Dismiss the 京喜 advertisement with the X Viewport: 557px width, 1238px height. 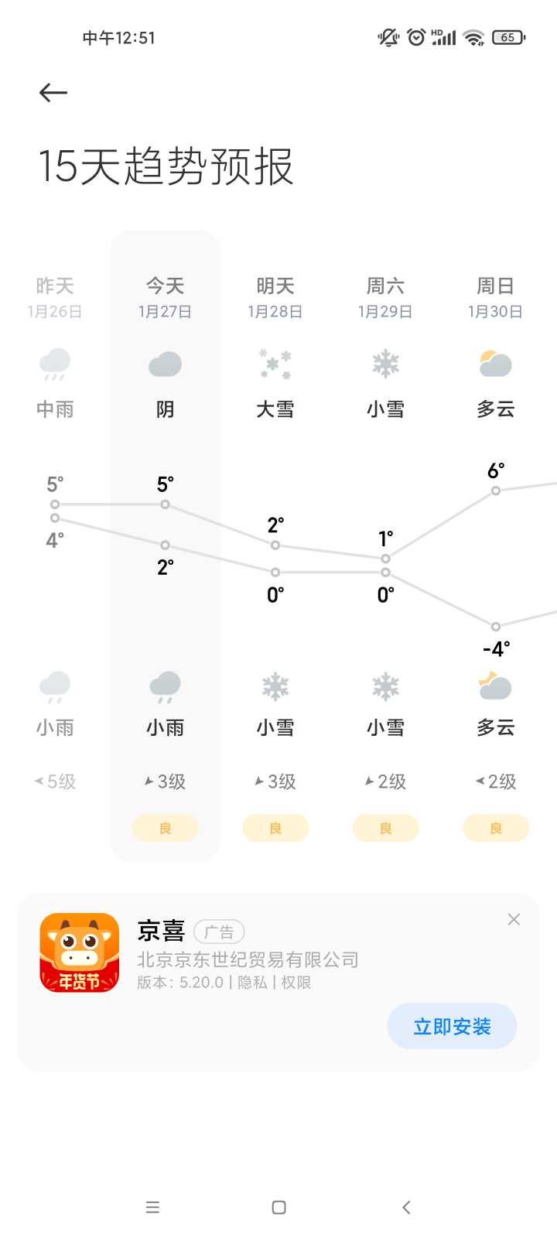click(x=514, y=919)
